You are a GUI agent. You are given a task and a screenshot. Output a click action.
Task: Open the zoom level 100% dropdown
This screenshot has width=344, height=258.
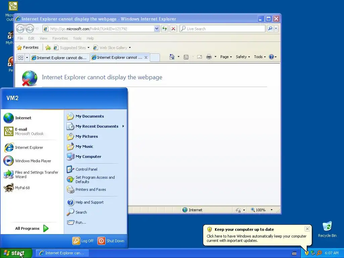[x=271, y=210]
